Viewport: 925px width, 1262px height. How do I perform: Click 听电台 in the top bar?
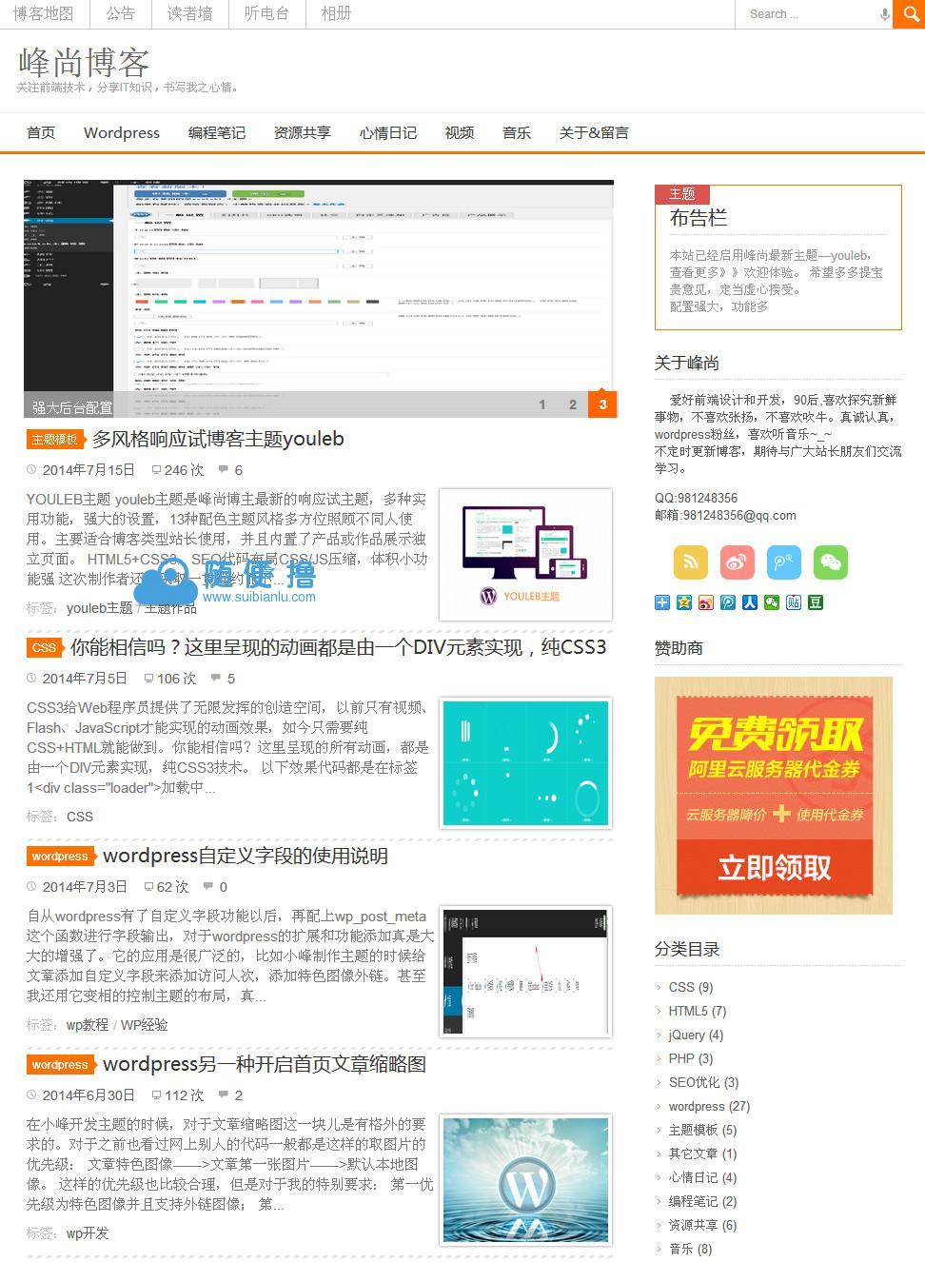tap(266, 13)
